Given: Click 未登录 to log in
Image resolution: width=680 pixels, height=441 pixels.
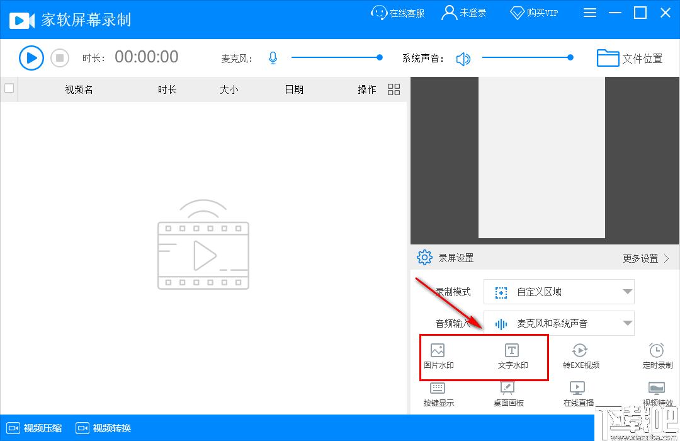Looking at the screenshot, I should (463, 13).
